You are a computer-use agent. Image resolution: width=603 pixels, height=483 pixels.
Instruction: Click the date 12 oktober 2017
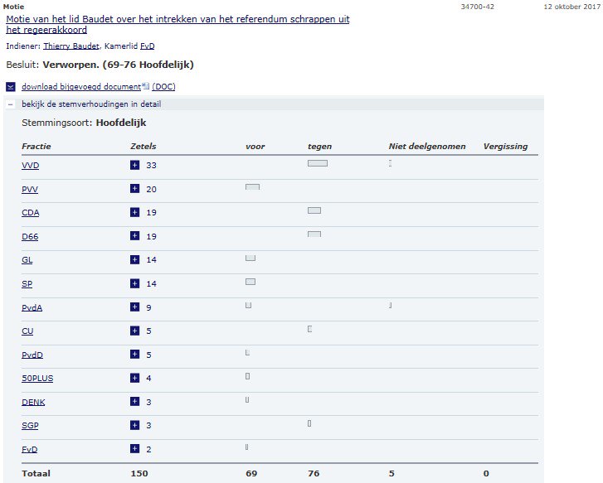pos(571,7)
